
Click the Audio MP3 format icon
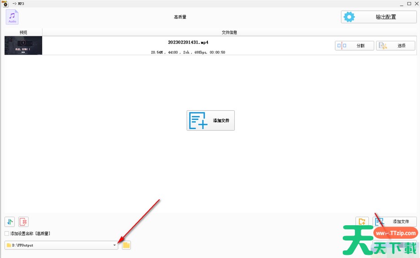12,17
